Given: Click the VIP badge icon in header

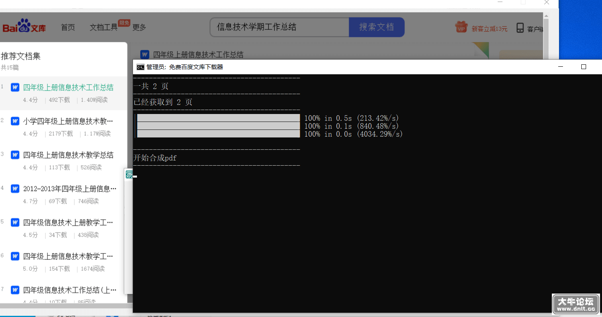Looking at the screenshot, I should (x=461, y=27).
